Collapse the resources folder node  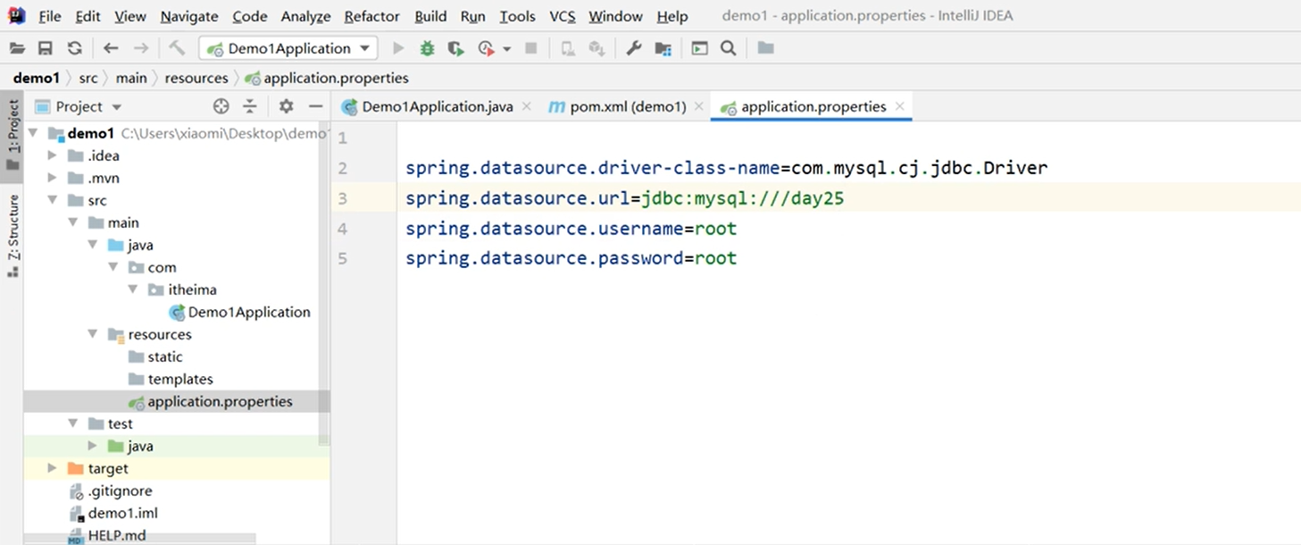[x=93, y=334]
